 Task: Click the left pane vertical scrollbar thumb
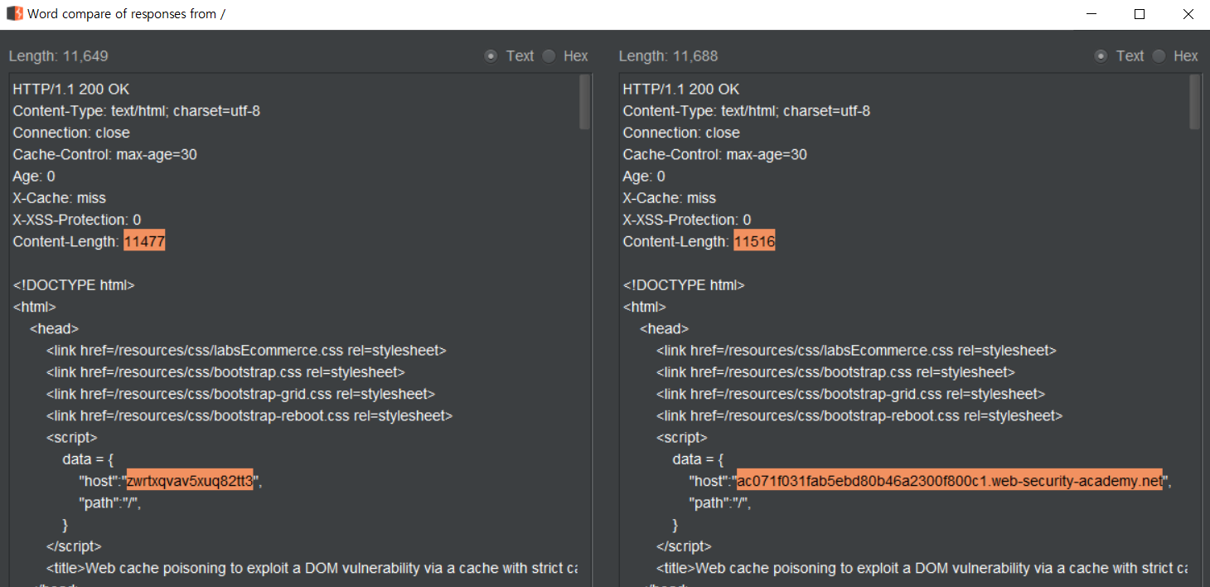pos(584,102)
